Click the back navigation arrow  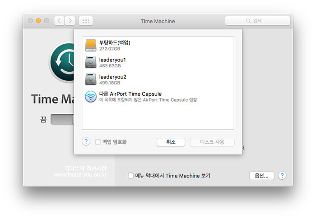pyautogui.click(x=59, y=21)
